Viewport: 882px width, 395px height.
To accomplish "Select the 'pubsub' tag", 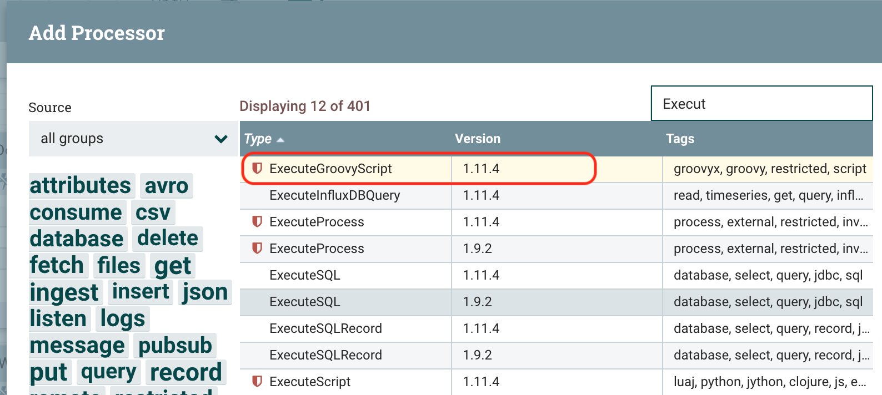I will [x=175, y=345].
